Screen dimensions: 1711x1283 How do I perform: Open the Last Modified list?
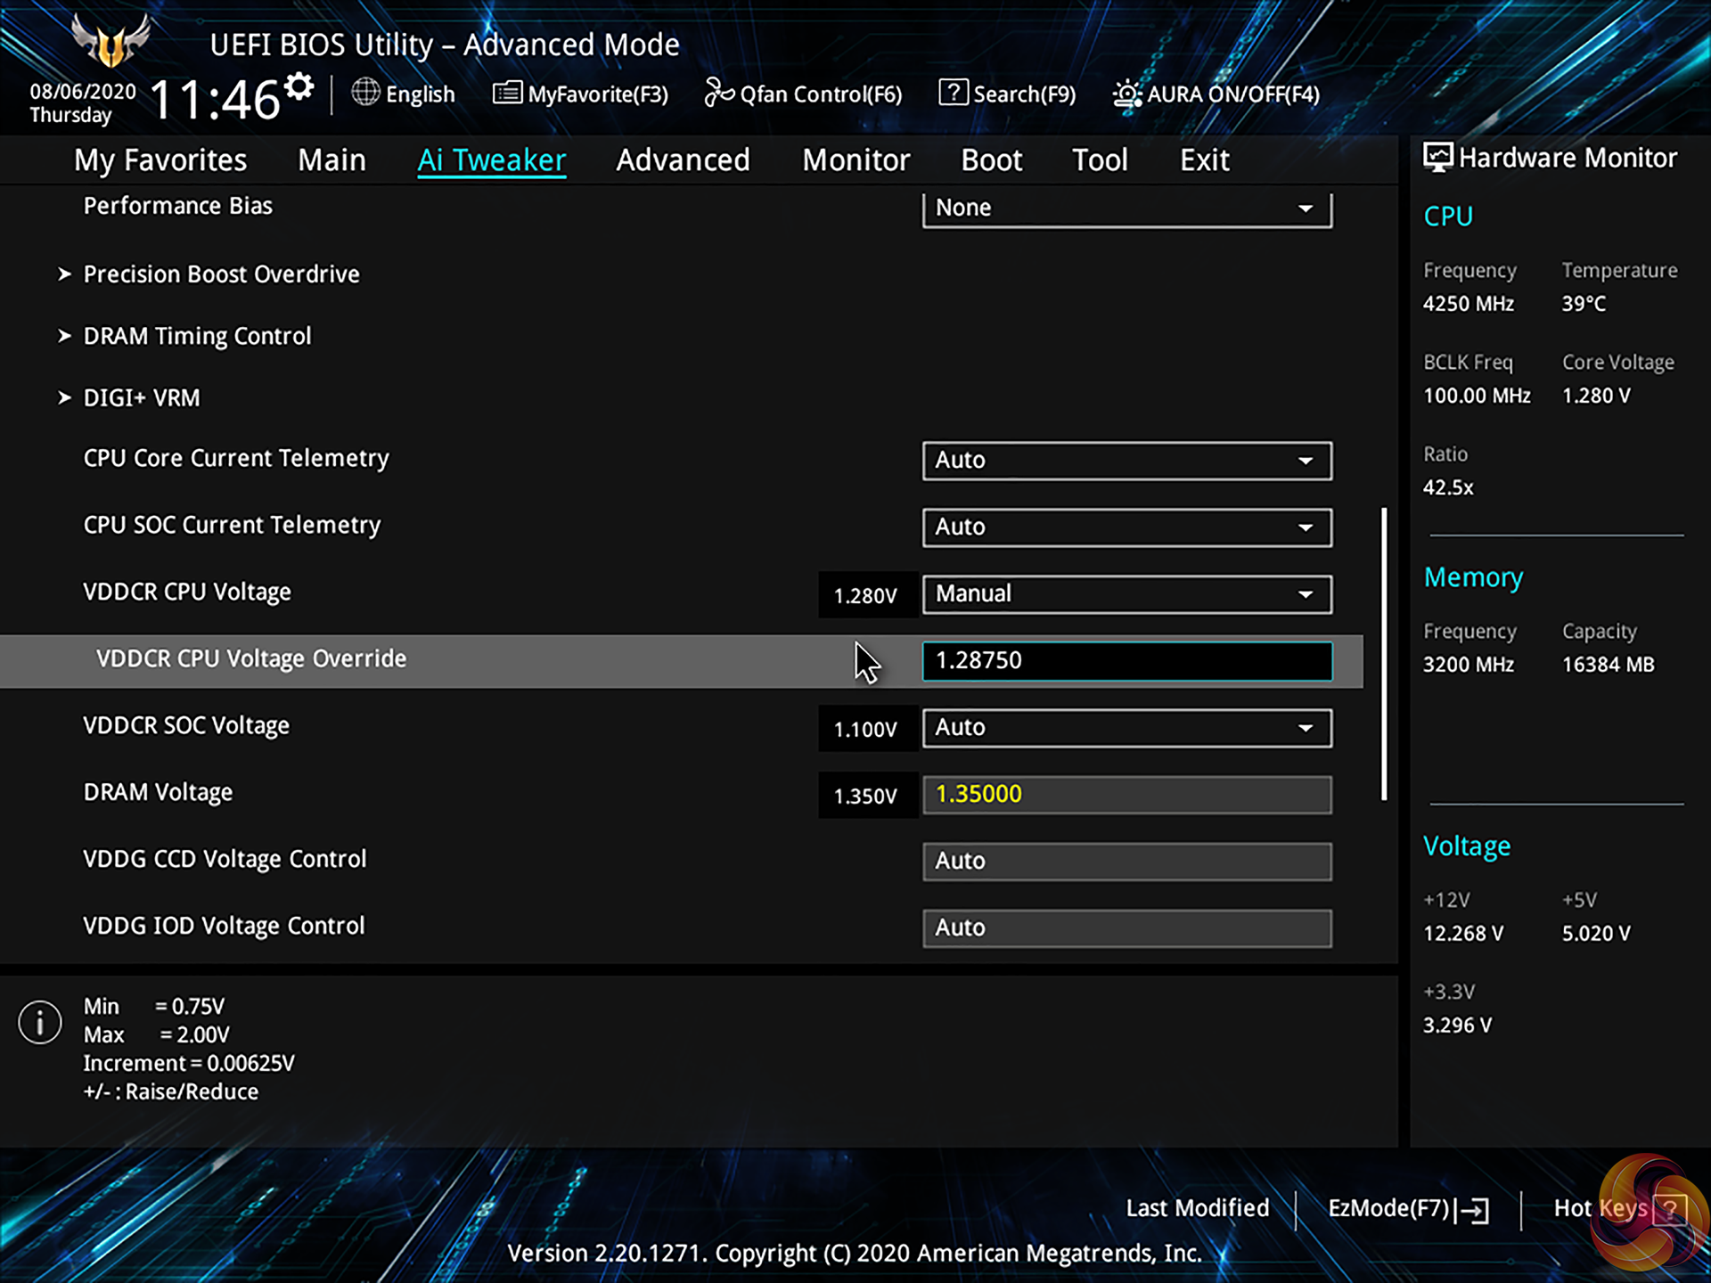(x=1197, y=1208)
